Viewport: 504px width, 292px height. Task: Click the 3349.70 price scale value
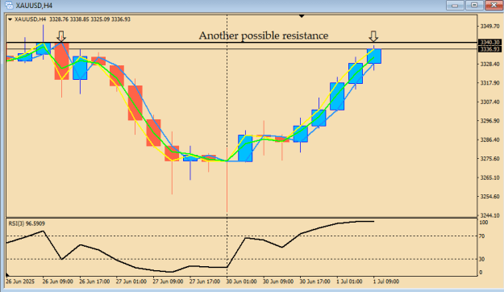[x=489, y=26]
